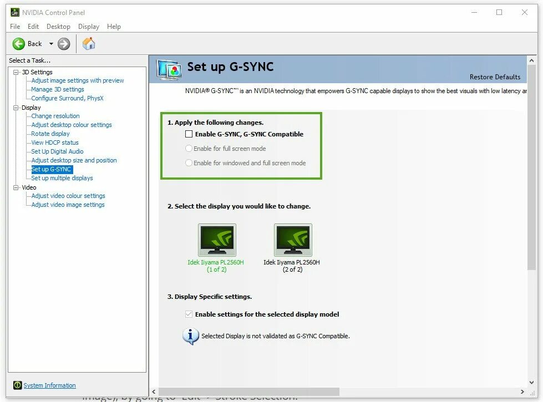The image size is (543, 402).
Task: Open Set up multiple displays
Action: tap(62, 178)
